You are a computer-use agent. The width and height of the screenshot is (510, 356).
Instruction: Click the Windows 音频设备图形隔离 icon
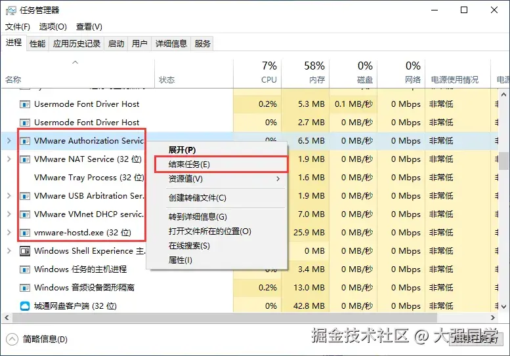point(25,288)
